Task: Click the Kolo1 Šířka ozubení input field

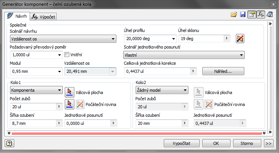Action: [36, 123]
